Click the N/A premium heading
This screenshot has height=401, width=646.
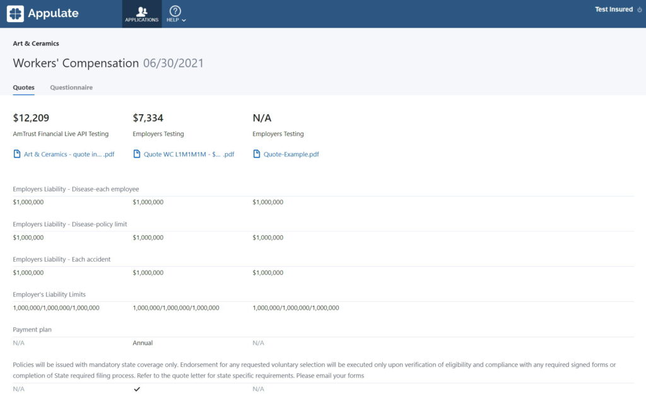(262, 118)
